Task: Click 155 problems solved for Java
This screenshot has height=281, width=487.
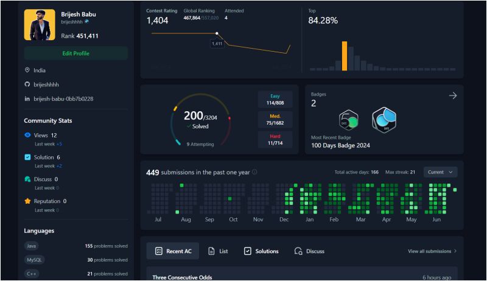Action: [x=106, y=246]
